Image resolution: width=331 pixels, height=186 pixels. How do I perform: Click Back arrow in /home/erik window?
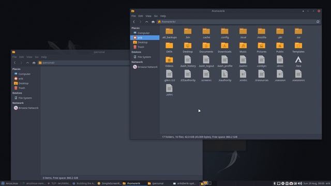click(x=134, y=22)
